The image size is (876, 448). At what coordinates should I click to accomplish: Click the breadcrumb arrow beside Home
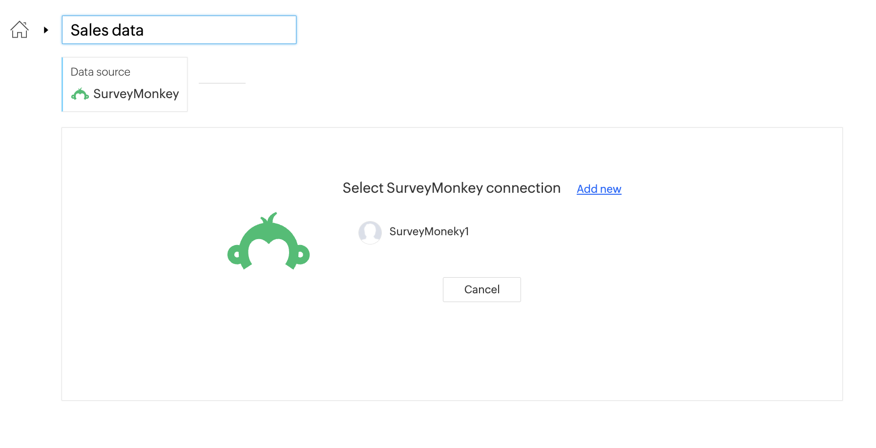click(46, 30)
